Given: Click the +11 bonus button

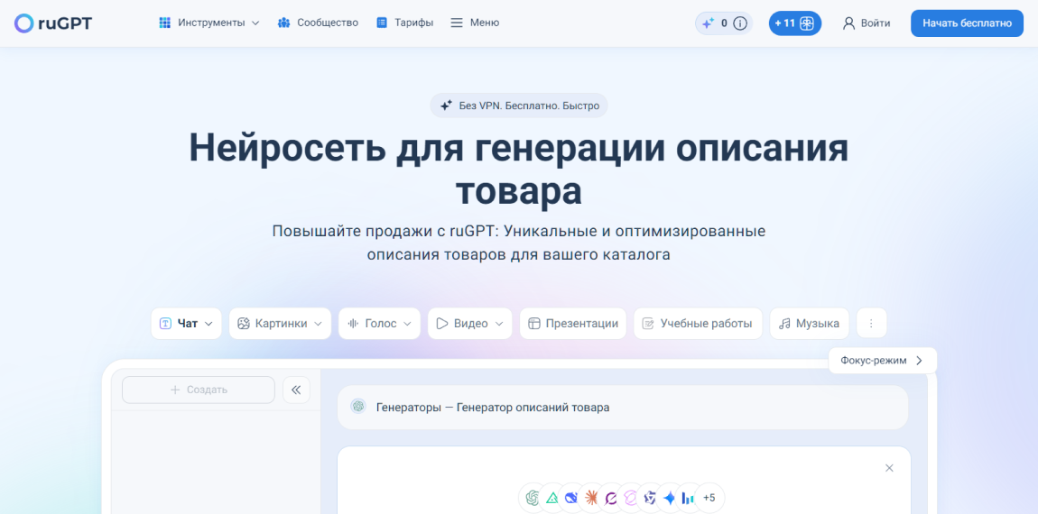Looking at the screenshot, I should click(x=795, y=23).
